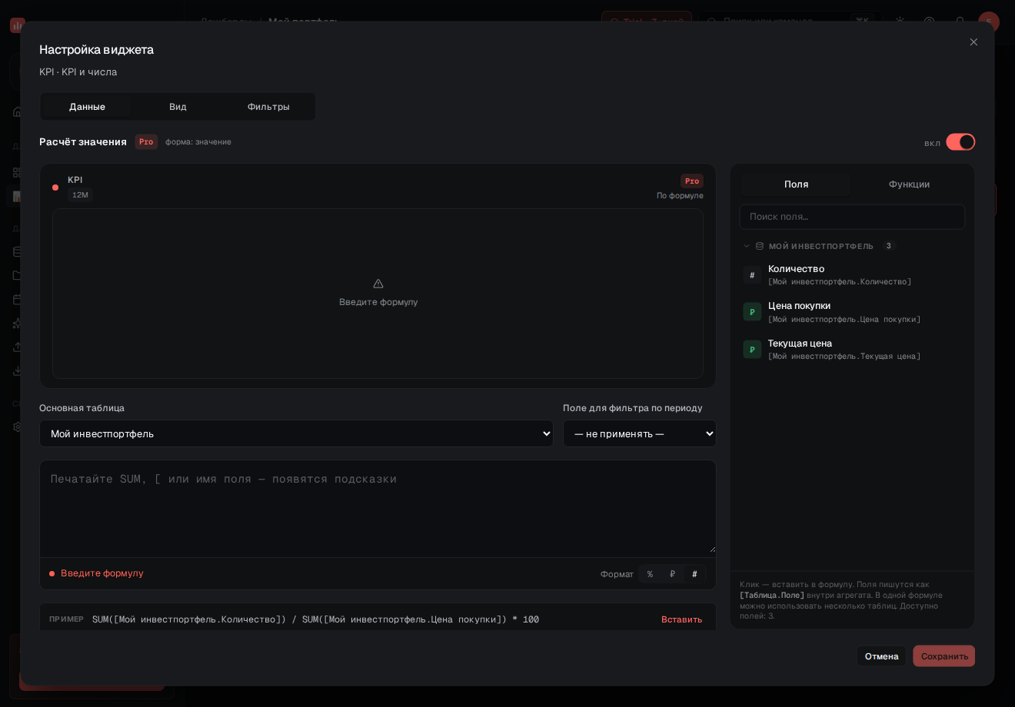1015x707 pixels.
Task: Open the Поле для фильтра по периоду dropdown
Action: click(x=640, y=433)
